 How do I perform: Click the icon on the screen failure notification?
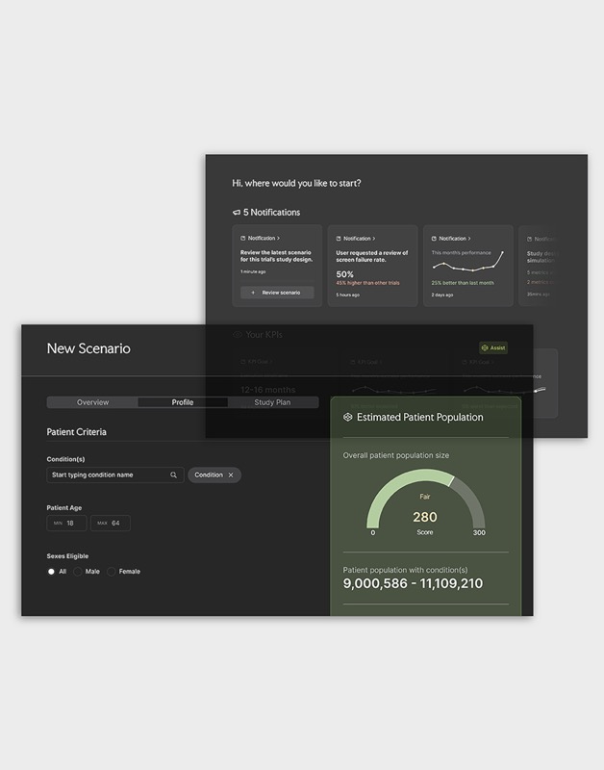tap(339, 238)
